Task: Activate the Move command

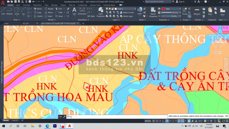Action: coord(38,9)
